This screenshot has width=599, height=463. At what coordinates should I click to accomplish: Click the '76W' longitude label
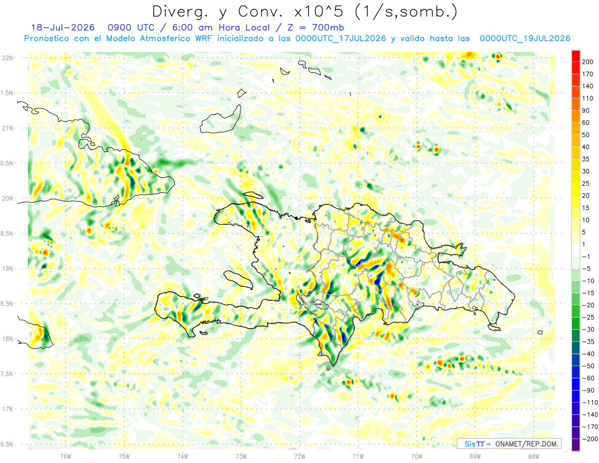coord(65,456)
